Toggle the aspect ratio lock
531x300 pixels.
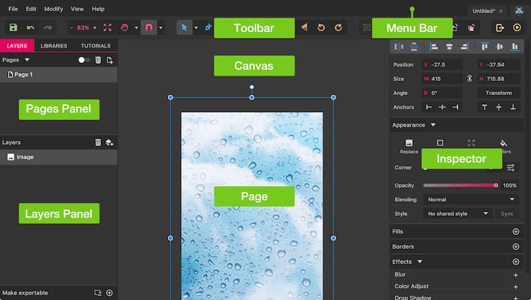pyautogui.click(x=469, y=78)
